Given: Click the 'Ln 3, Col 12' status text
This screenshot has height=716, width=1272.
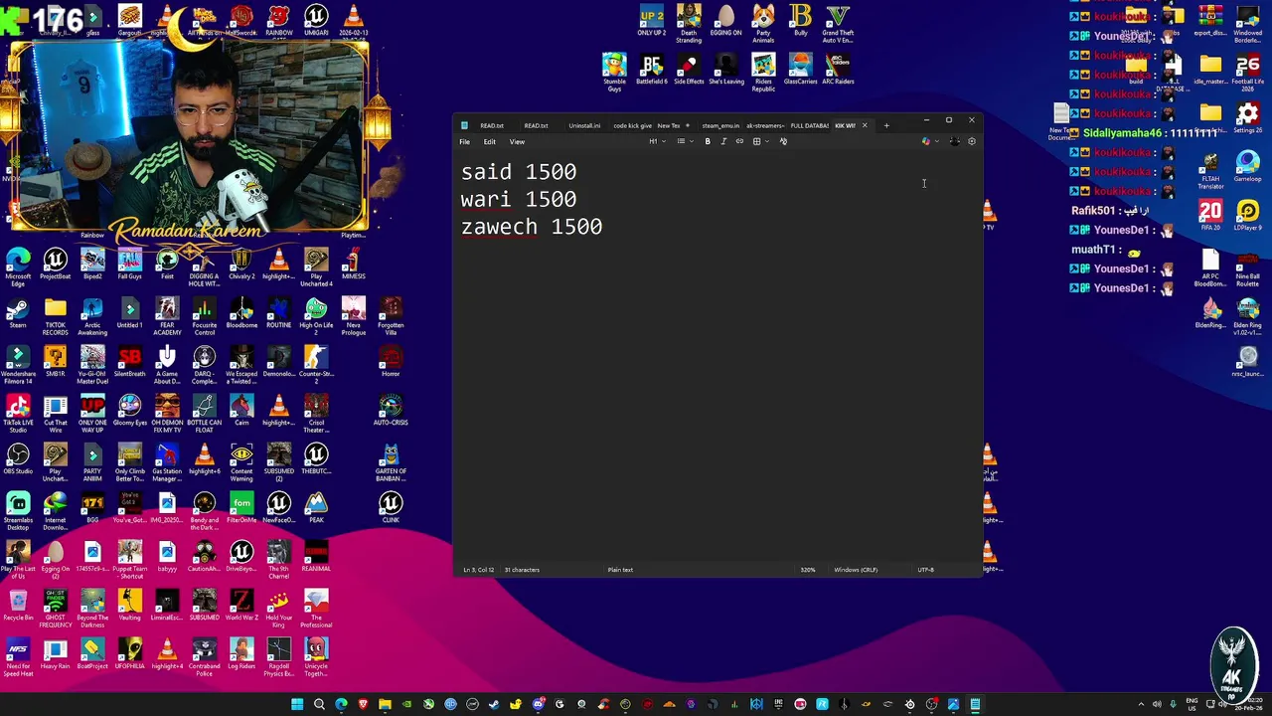Looking at the screenshot, I should (x=479, y=570).
